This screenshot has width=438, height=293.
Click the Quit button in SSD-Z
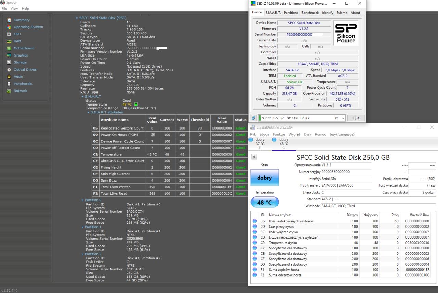356,118
